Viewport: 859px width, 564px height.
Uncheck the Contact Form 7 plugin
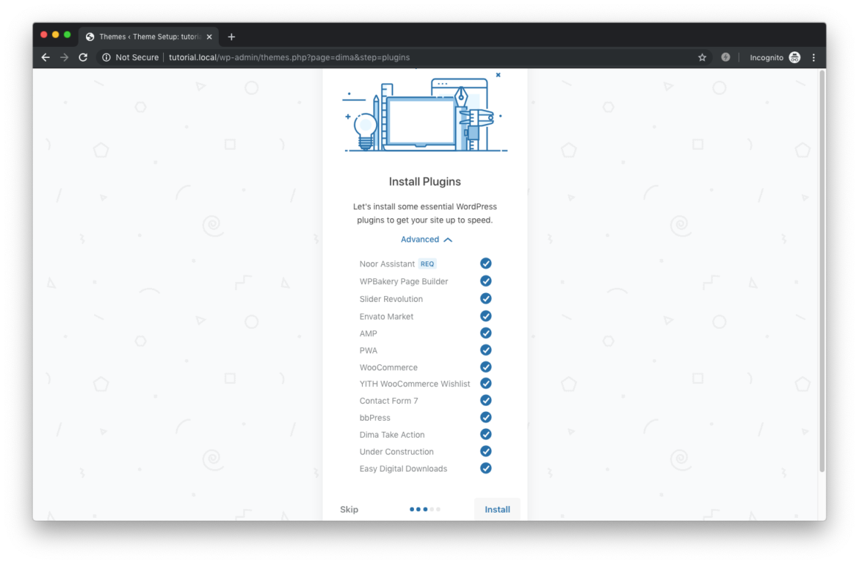(x=485, y=400)
